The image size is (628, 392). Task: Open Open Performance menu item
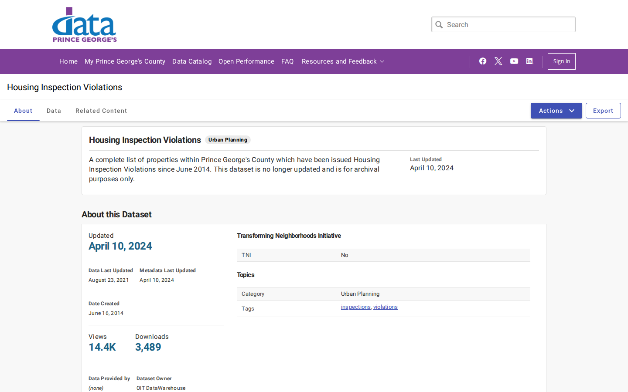[246, 61]
